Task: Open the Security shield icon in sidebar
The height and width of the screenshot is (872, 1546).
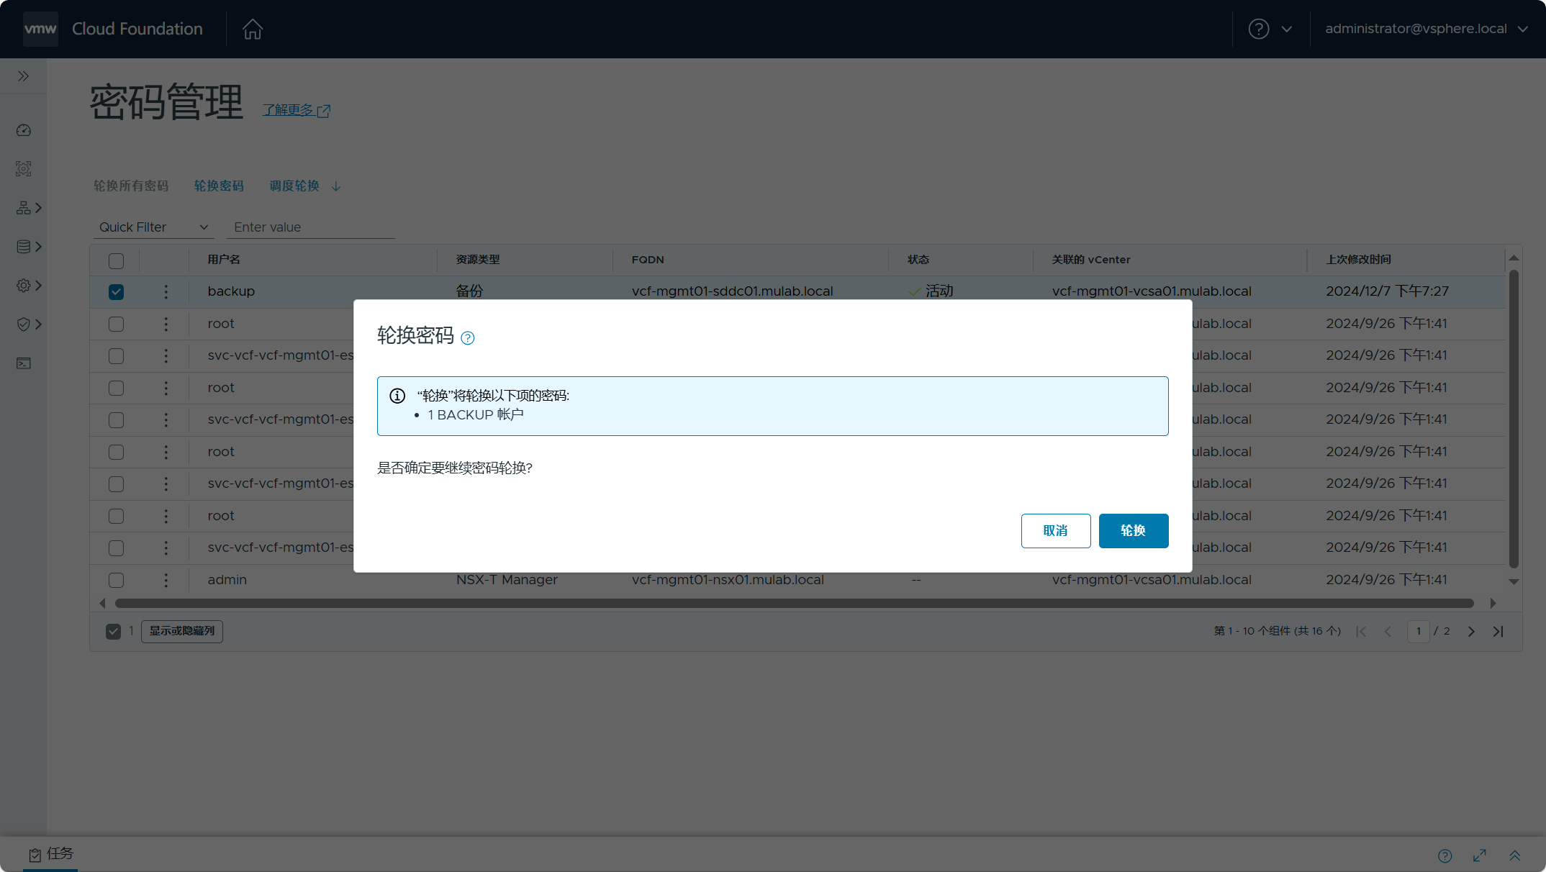Action: click(x=23, y=324)
